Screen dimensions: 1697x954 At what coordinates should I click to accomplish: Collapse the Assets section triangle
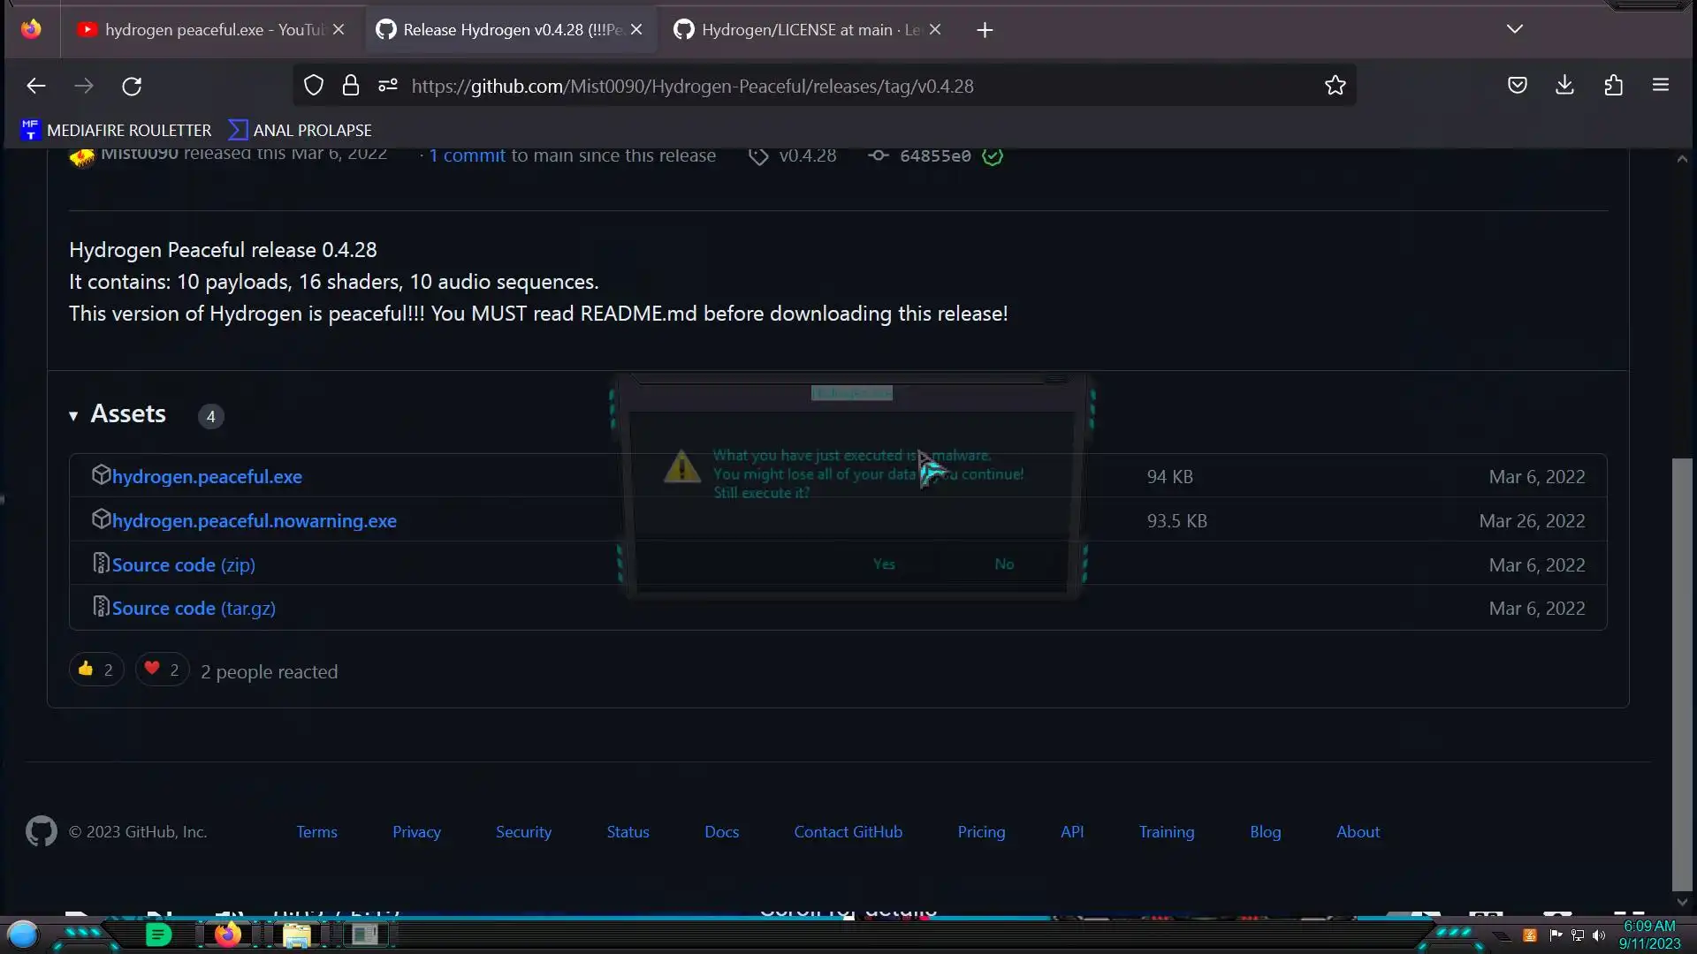[x=73, y=416]
